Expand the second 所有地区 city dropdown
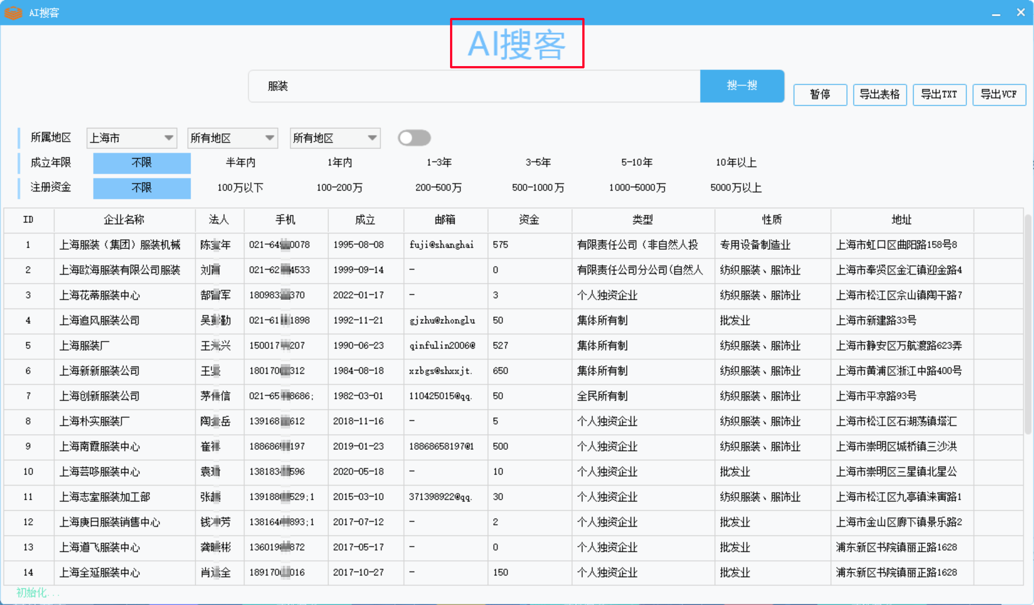Screen dimensions: 1034x605 (x=233, y=138)
